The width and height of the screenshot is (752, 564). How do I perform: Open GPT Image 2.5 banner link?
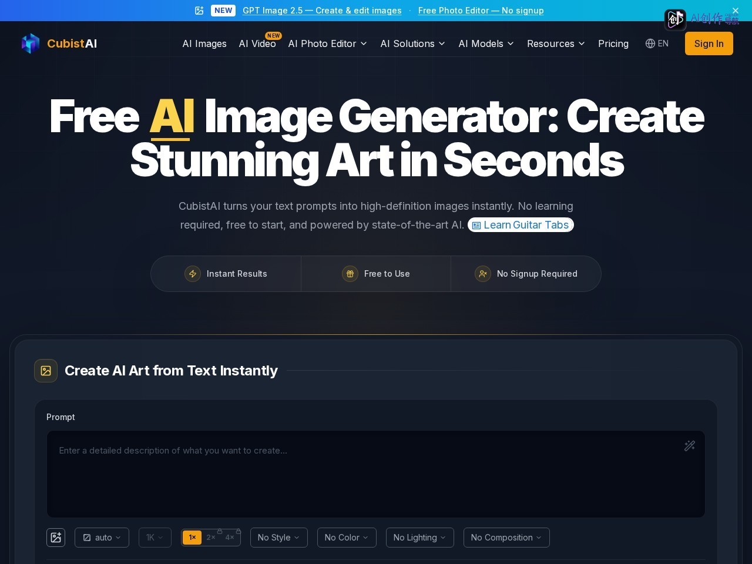pos(322,11)
